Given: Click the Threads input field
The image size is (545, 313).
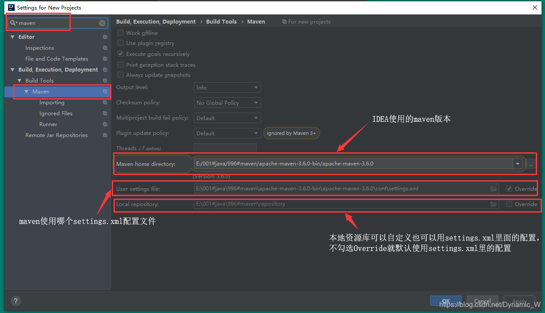Looking at the screenshot, I should (225, 148).
